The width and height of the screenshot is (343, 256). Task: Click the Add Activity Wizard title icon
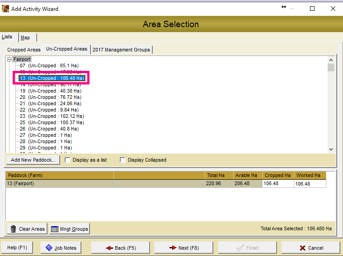point(5,9)
